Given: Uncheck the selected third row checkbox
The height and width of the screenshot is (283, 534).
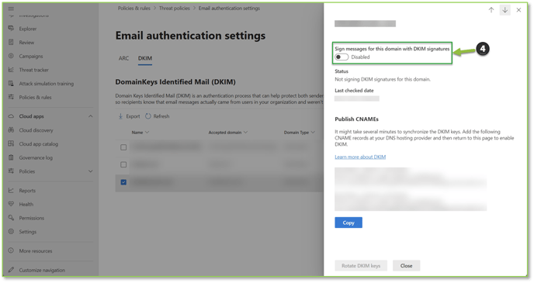Looking at the screenshot, I should click(123, 182).
